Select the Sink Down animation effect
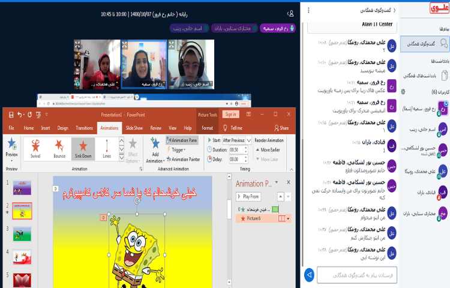Screen dimensions: 450x288 coord(83,149)
